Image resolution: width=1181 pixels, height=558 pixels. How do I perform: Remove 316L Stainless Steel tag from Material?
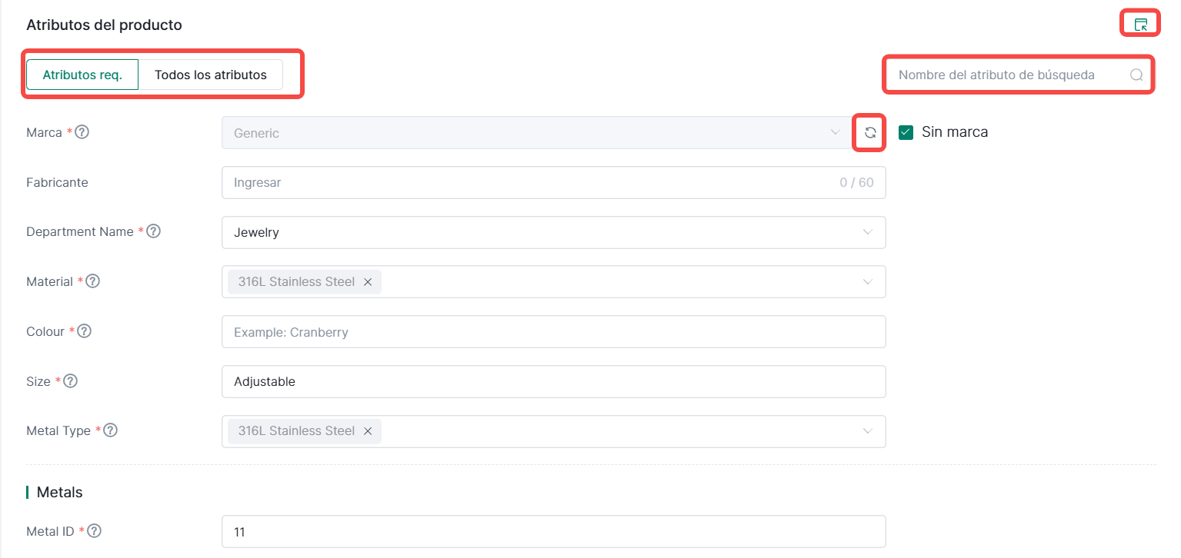coord(368,282)
